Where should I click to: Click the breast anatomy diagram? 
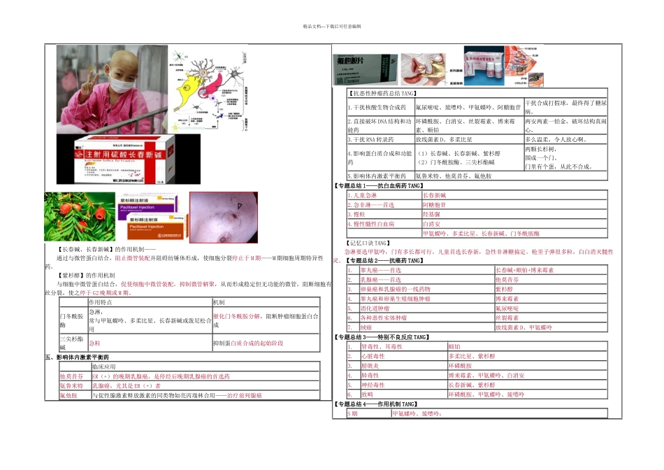pyautogui.click(x=524, y=66)
